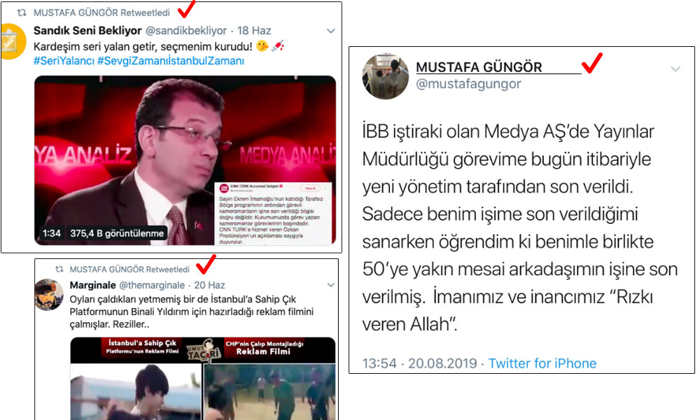Click the Sandık Seni Bekliyor profile avatar

click(x=13, y=41)
